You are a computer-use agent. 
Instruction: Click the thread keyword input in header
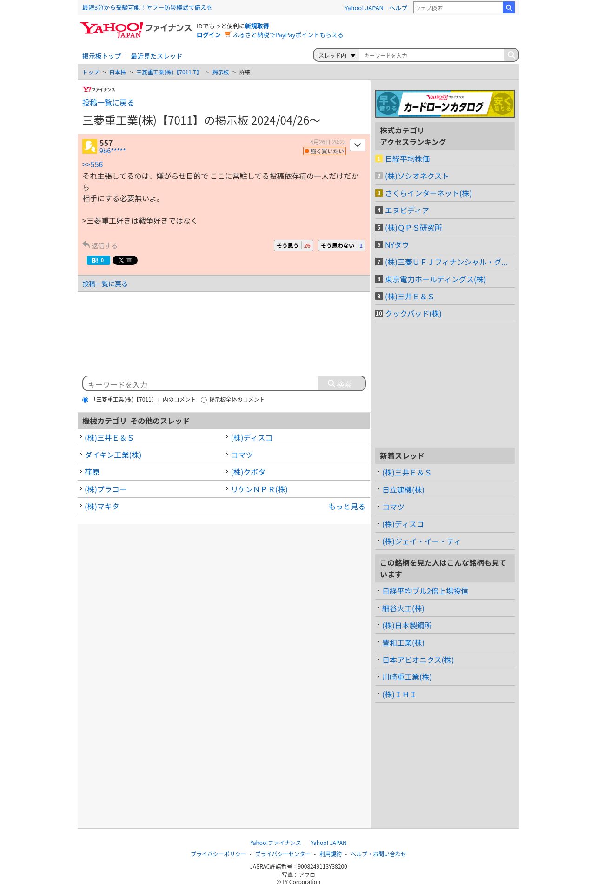[x=432, y=55]
